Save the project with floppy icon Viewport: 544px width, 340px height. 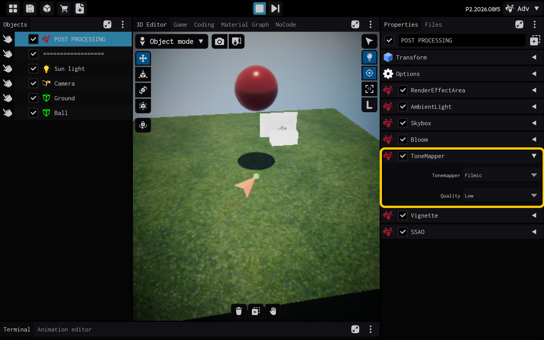(x=30, y=8)
